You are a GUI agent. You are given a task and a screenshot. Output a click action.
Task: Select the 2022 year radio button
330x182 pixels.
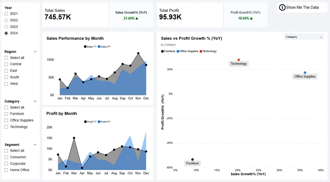point(6,20)
